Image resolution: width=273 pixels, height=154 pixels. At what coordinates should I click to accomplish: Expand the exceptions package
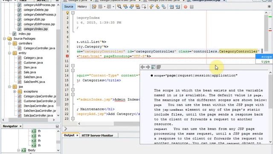[x=15, y=91]
